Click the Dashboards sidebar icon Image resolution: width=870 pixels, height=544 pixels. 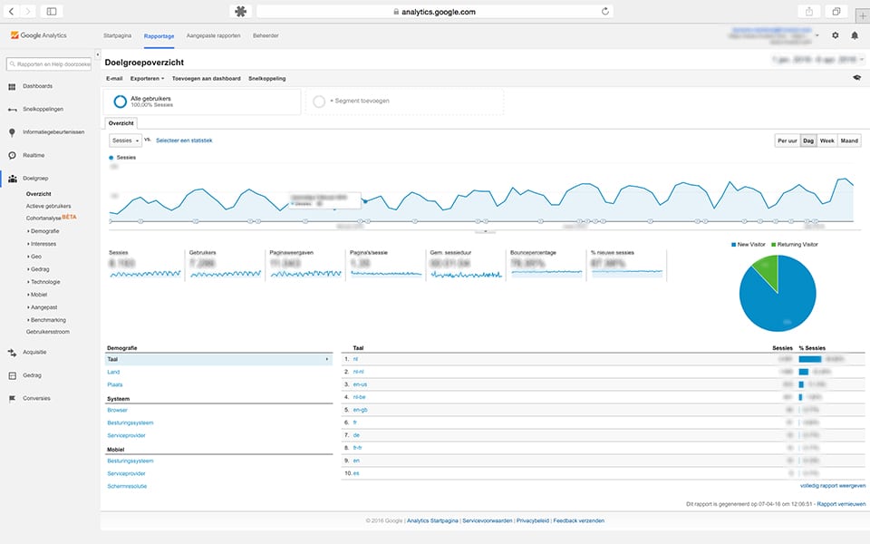[x=13, y=86]
